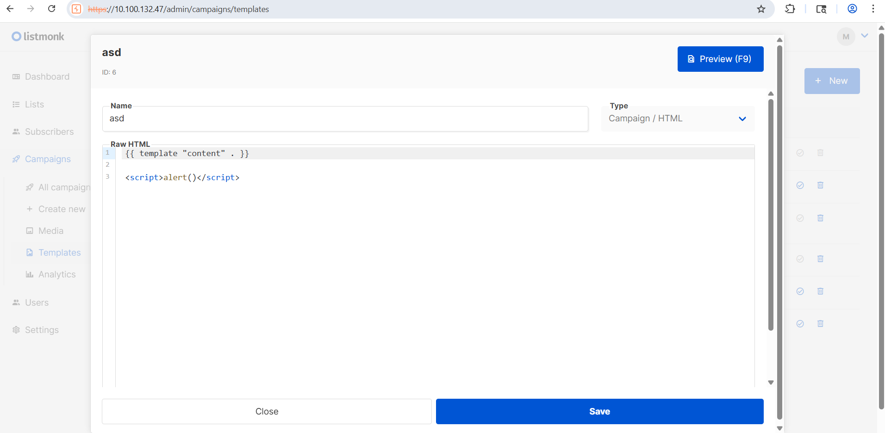Viewport: 885px width, 433px height.
Task: Open the Type dropdown Campaign / HTML
Action: point(678,119)
